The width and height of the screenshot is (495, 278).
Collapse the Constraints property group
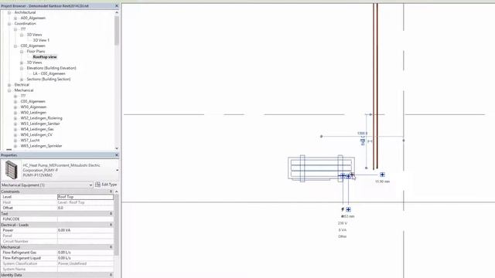click(111, 192)
